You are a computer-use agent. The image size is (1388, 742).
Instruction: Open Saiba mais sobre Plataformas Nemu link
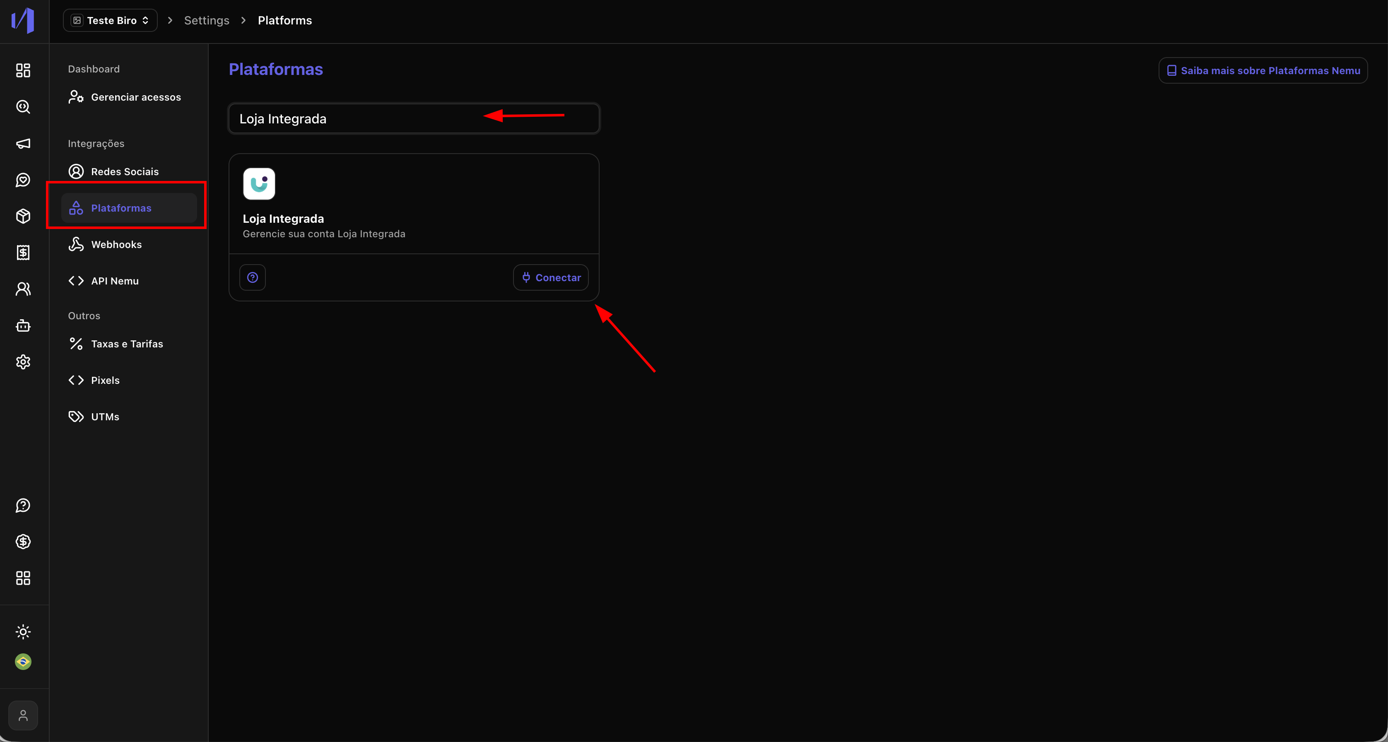coord(1263,70)
